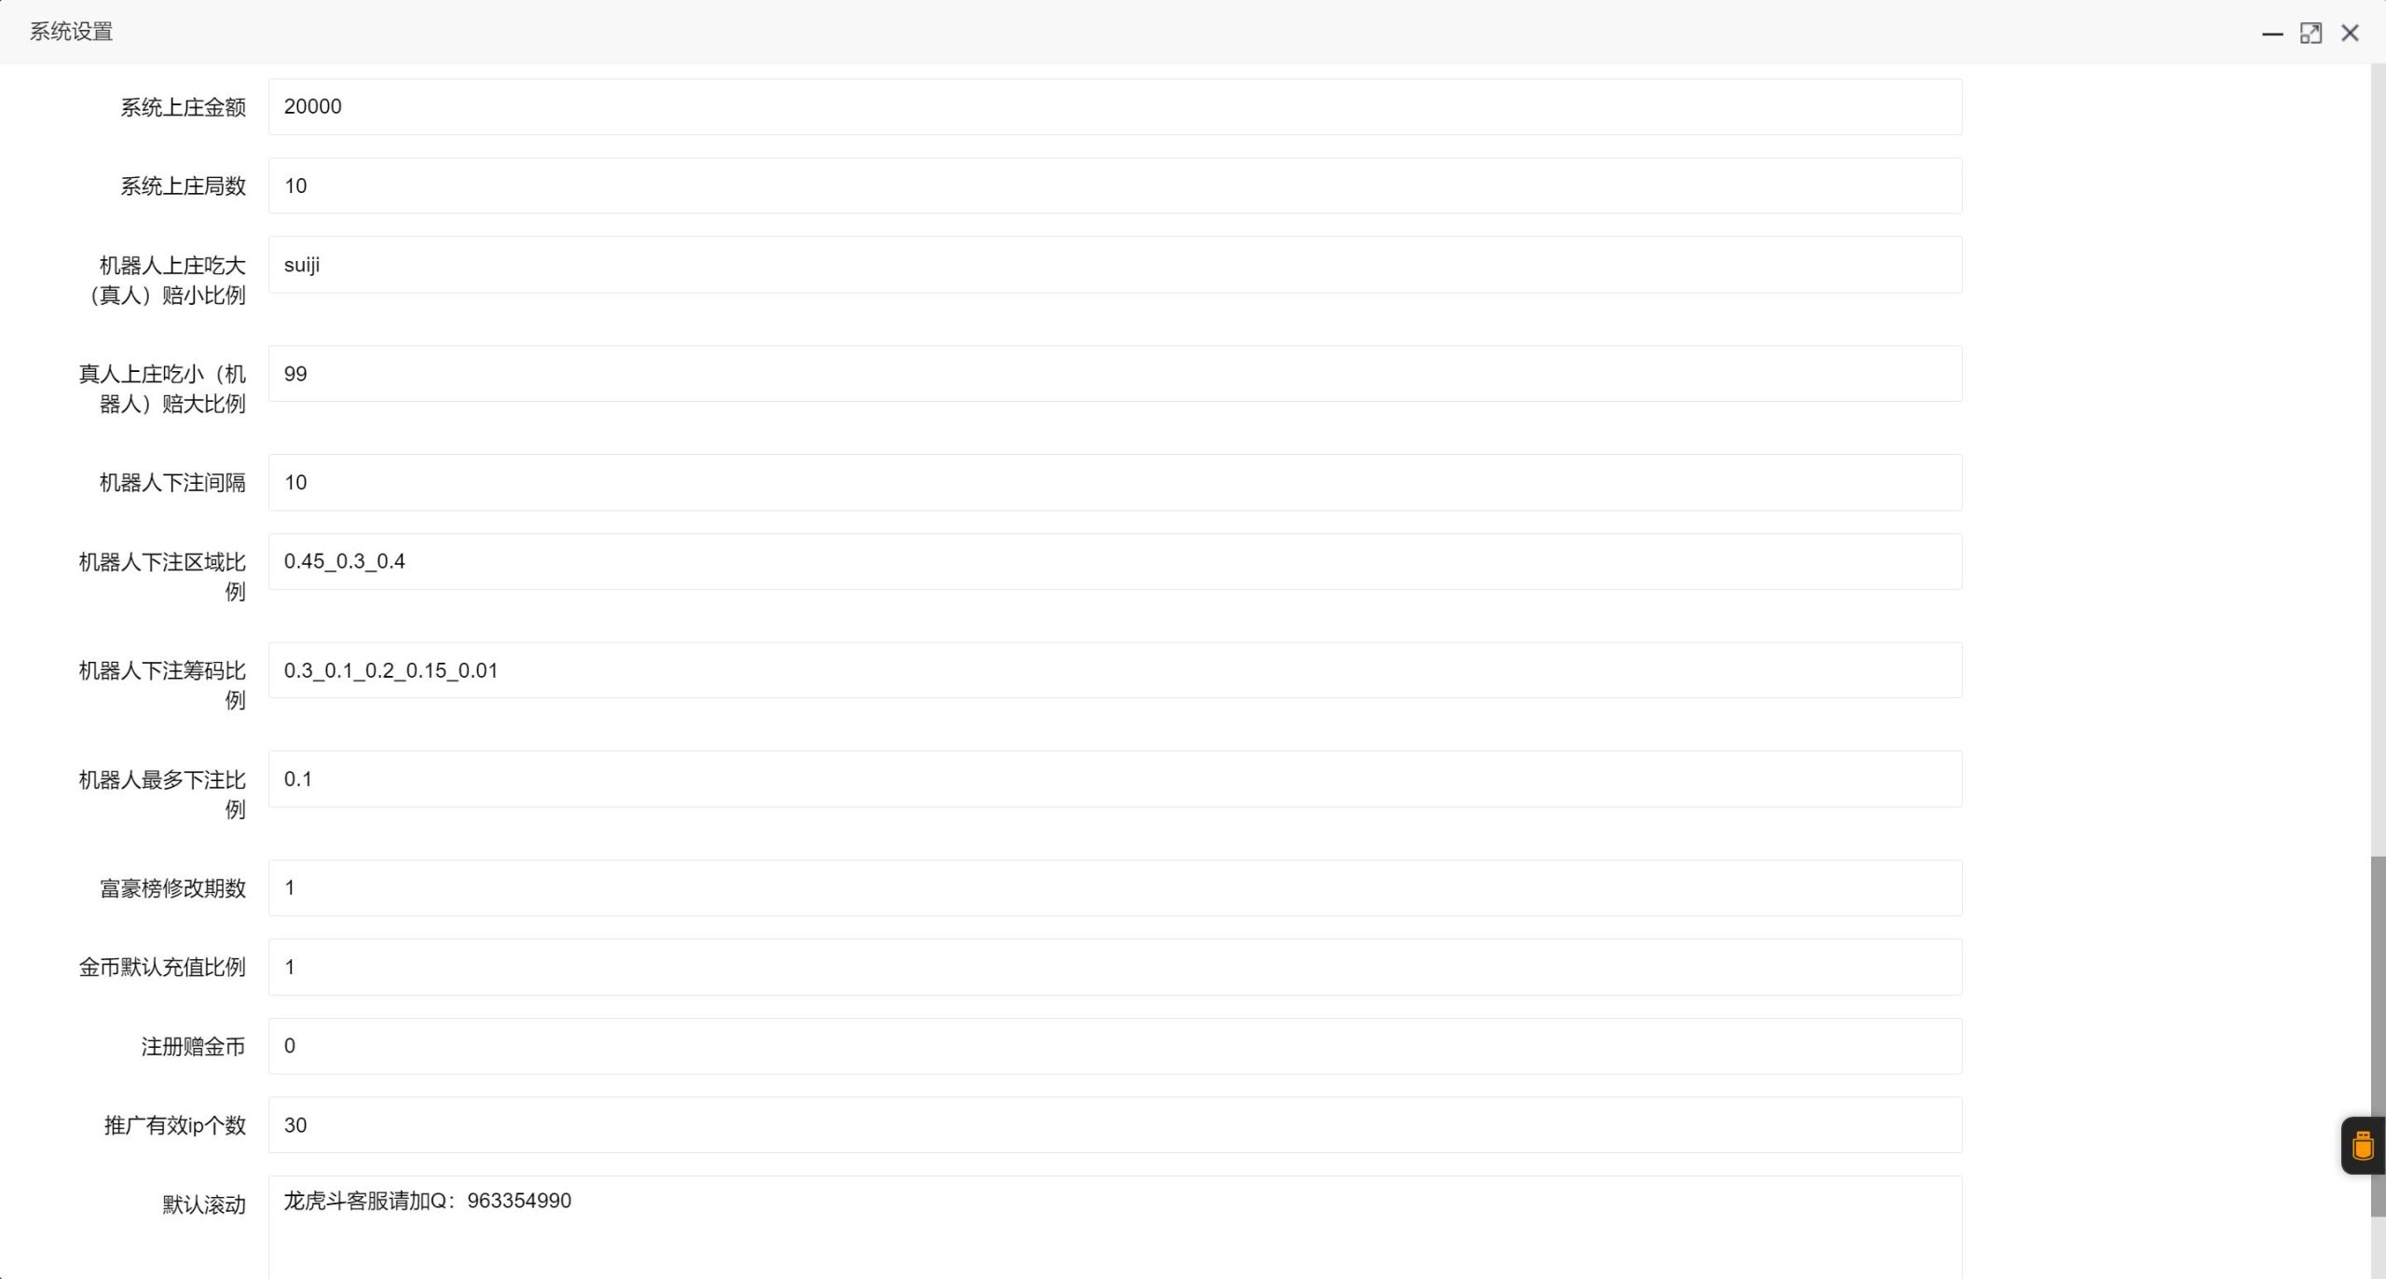Focus the 系统上庄局数 input

point(1115,186)
